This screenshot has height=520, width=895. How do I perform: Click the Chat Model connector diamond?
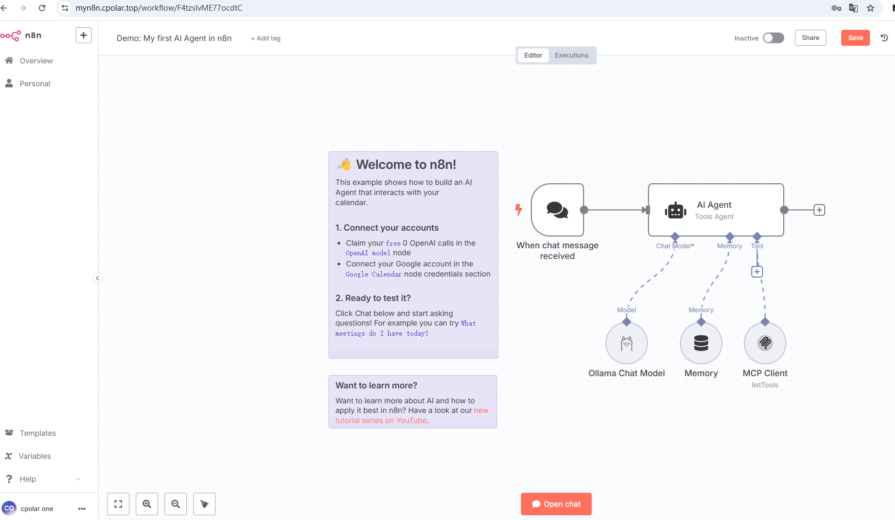(x=675, y=236)
